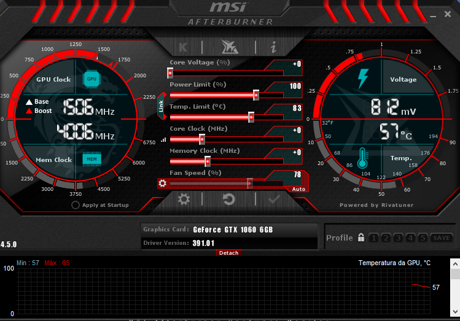Viewport: 460px width, 321px height.
Task: Click the Powered by Rivatuner text
Action: (x=376, y=205)
